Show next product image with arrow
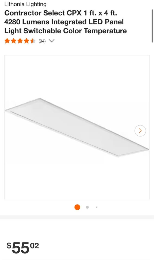 (140, 131)
